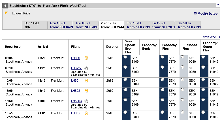222x120 pixels.
Task: Open the help question mark icon
Action: (217, 5)
